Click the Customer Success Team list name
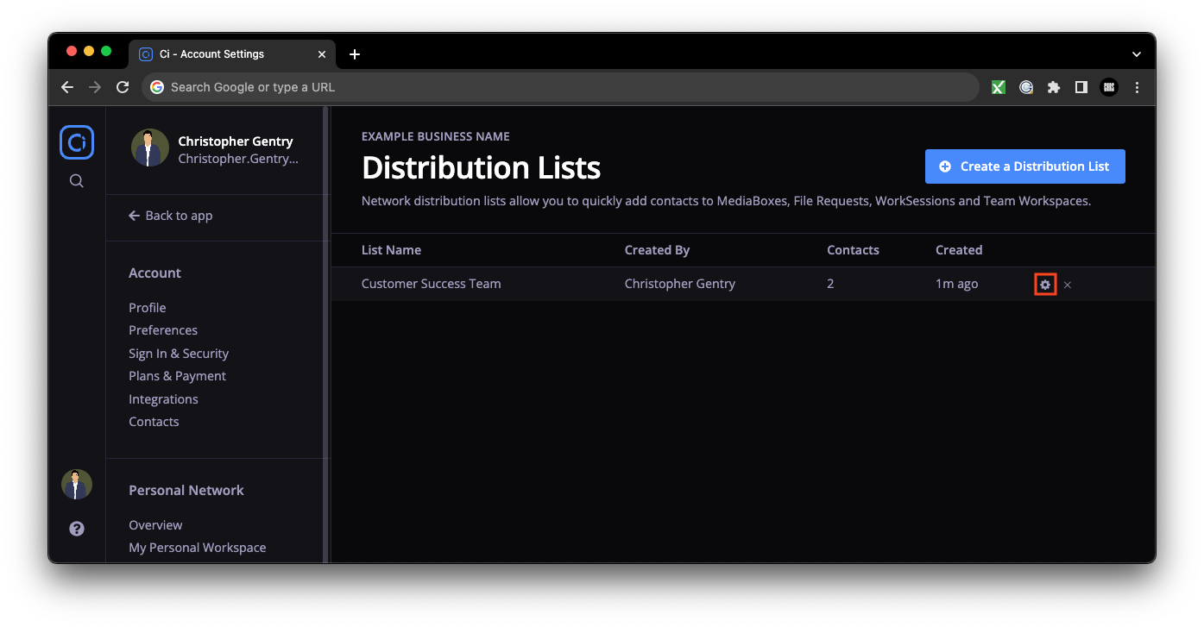The image size is (1204, 627). [431, 284]
